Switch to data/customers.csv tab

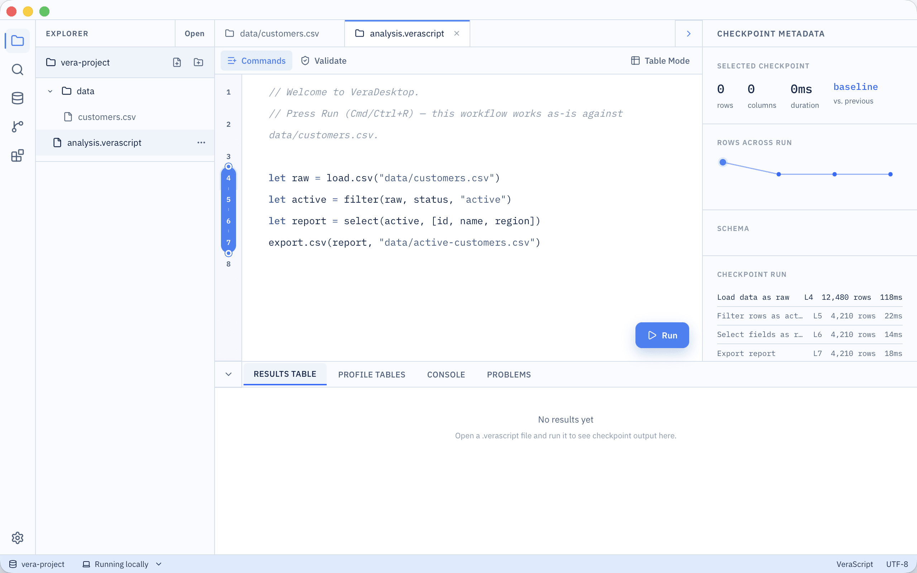coord(280,33)
